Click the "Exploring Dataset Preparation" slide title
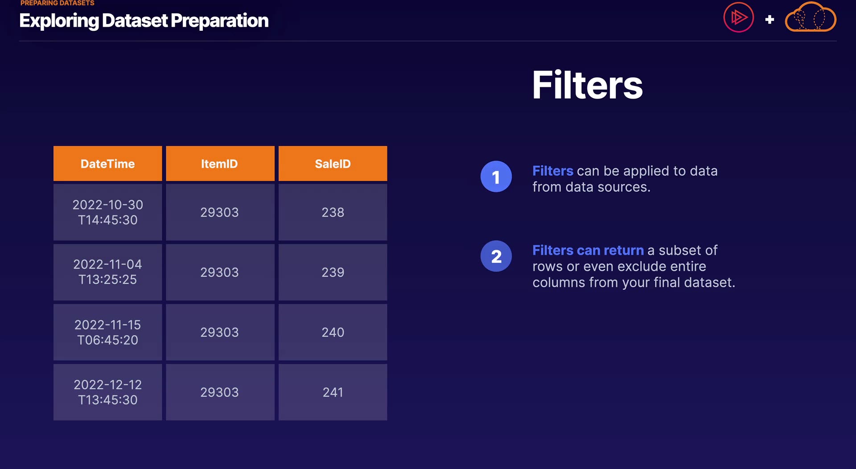Screen dimensions: 856x469 144,21
